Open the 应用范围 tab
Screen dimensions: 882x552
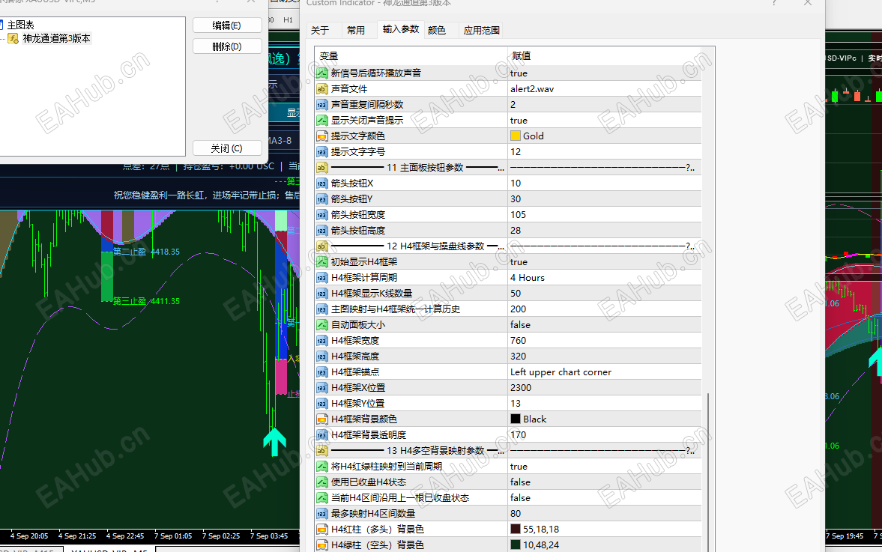(482, 31)
